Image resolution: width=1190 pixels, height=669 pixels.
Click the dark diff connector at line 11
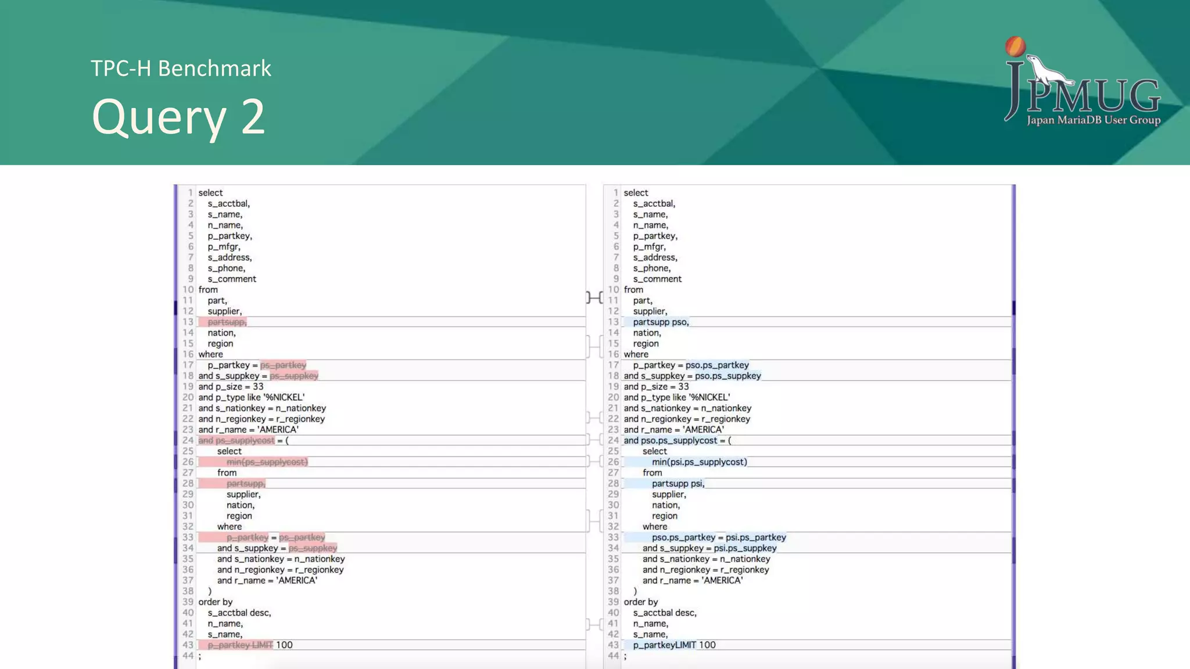594,297
